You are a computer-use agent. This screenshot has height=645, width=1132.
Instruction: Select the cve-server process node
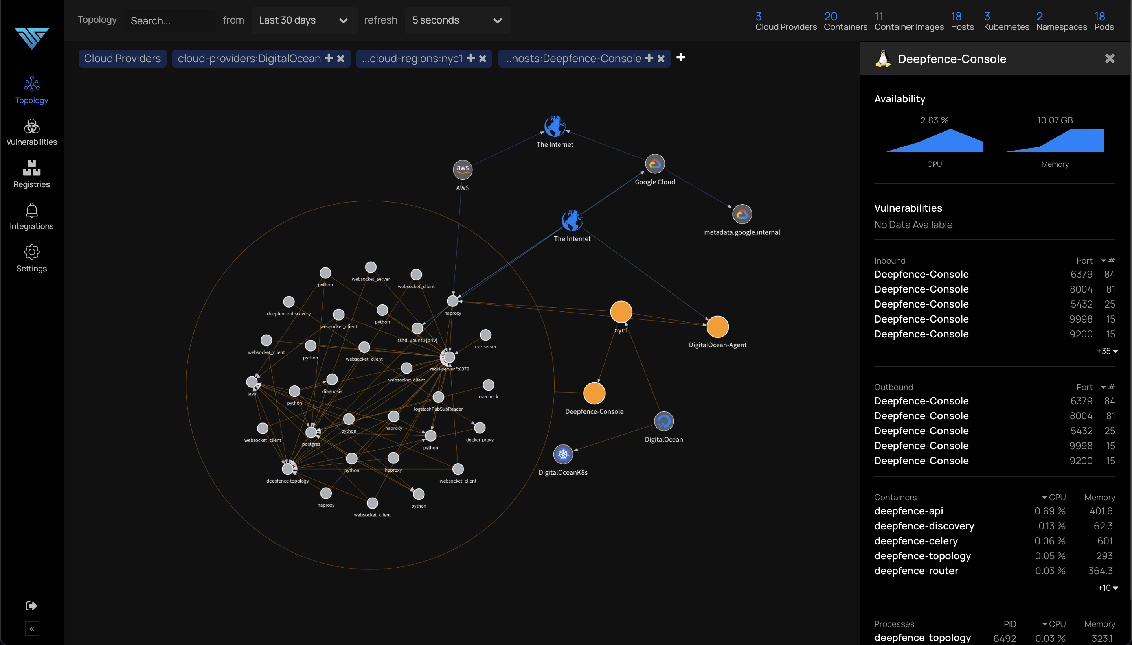click(486, 335)
